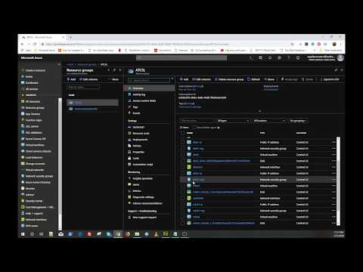
Task: Open portal settings gear icon
Action: 279,57
